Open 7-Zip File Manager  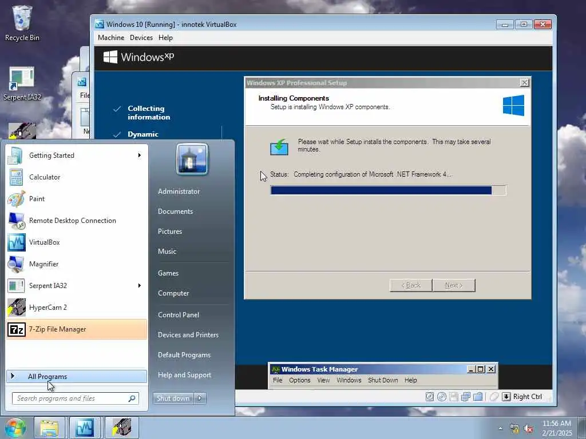coord(76,329)
